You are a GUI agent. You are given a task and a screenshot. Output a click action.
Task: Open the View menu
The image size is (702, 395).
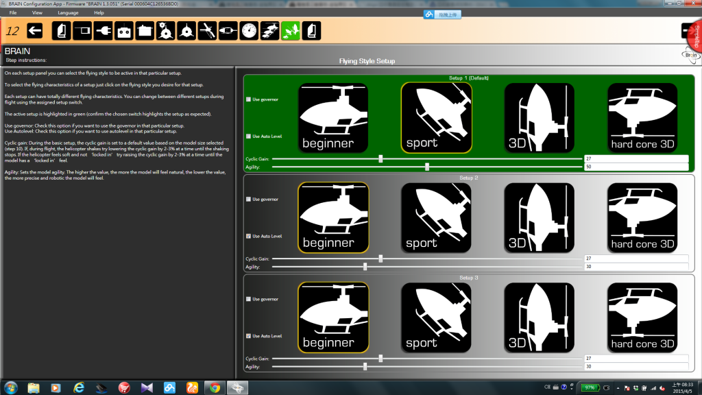37,12
